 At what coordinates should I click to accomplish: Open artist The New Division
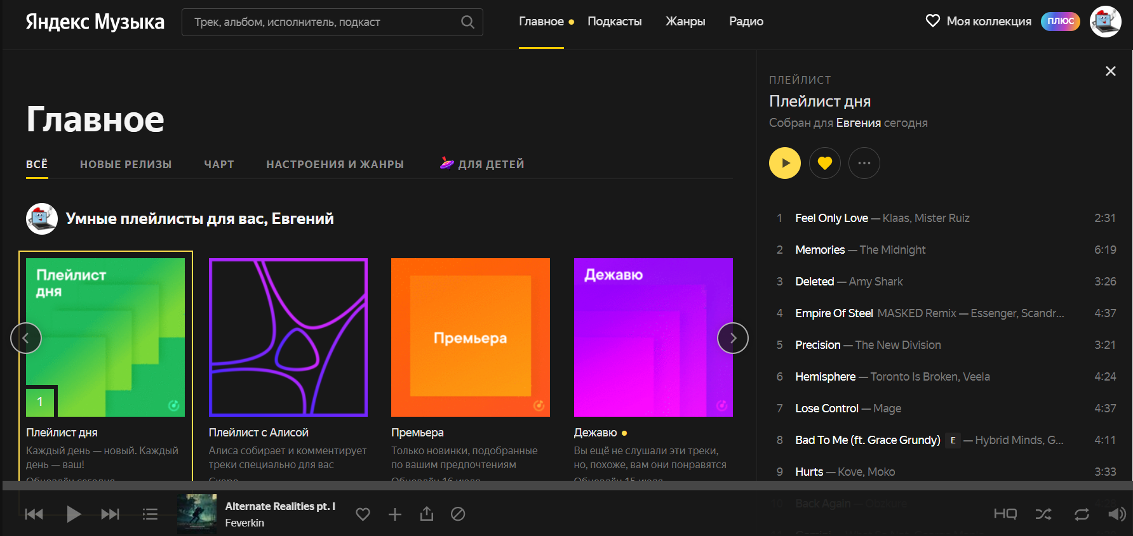coord(898,345)
